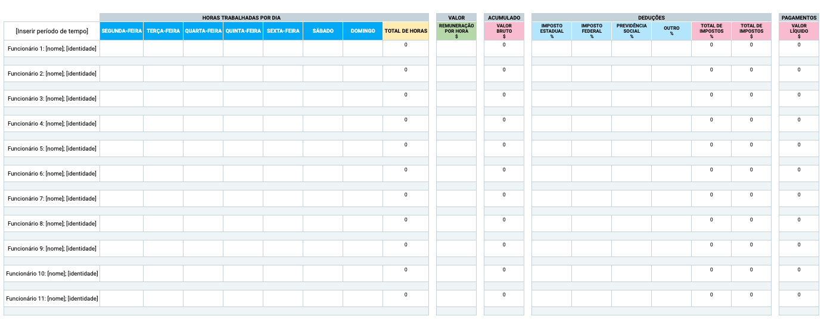
Task: Click Funcionário 1 Segunda-feira hours cell
Action: (x=122, y=49)
